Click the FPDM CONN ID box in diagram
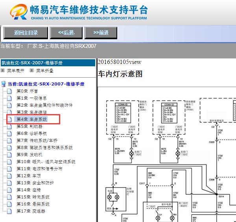The width and height of the screenshot is (236, 222). pos(169,113)
